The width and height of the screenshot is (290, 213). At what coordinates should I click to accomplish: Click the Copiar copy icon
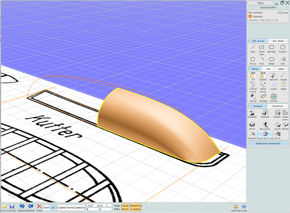click(x=274, y=86)
